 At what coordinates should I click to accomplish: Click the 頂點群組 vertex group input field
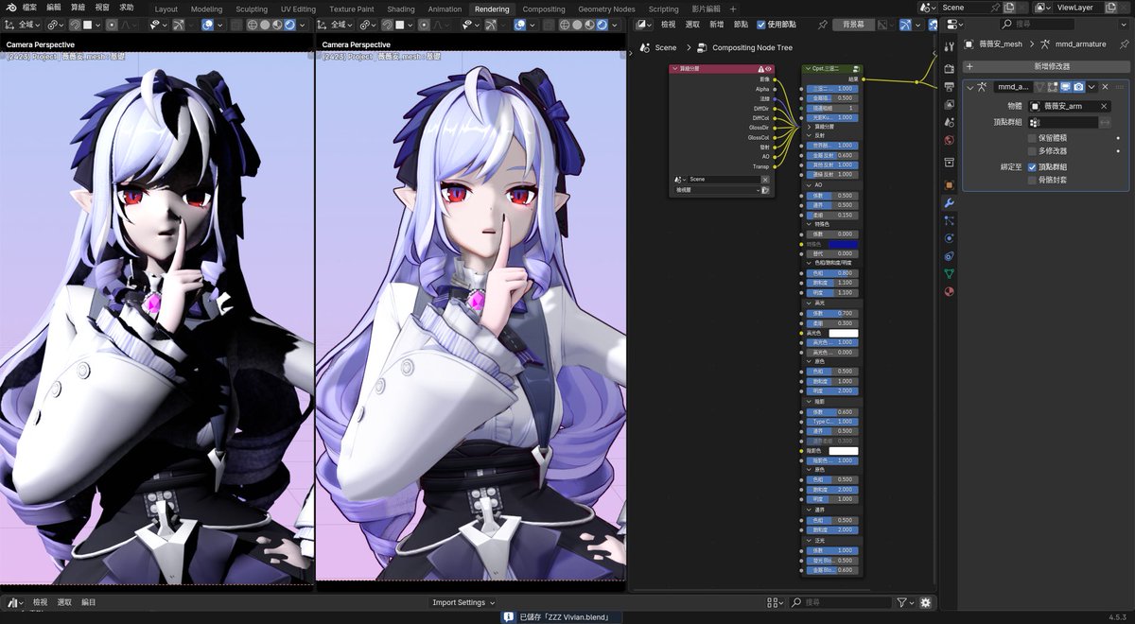[1063, 122]
